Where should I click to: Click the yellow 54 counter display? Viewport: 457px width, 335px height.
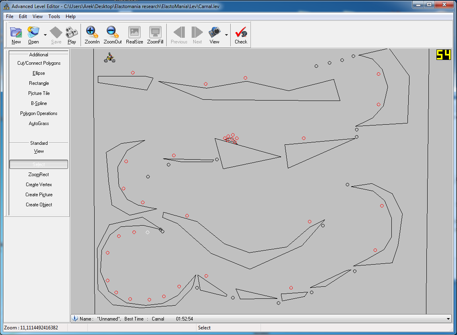tap(443, 55)
